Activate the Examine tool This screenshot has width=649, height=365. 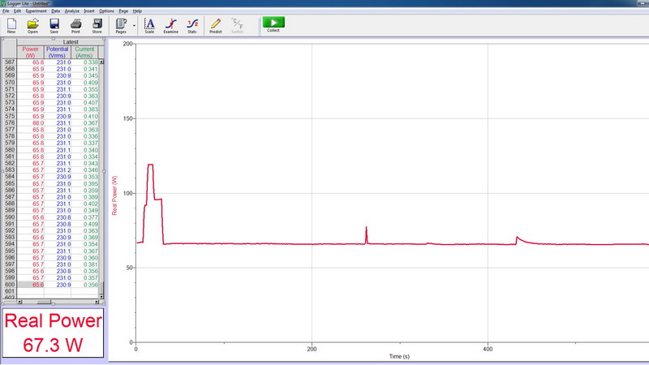170,25
